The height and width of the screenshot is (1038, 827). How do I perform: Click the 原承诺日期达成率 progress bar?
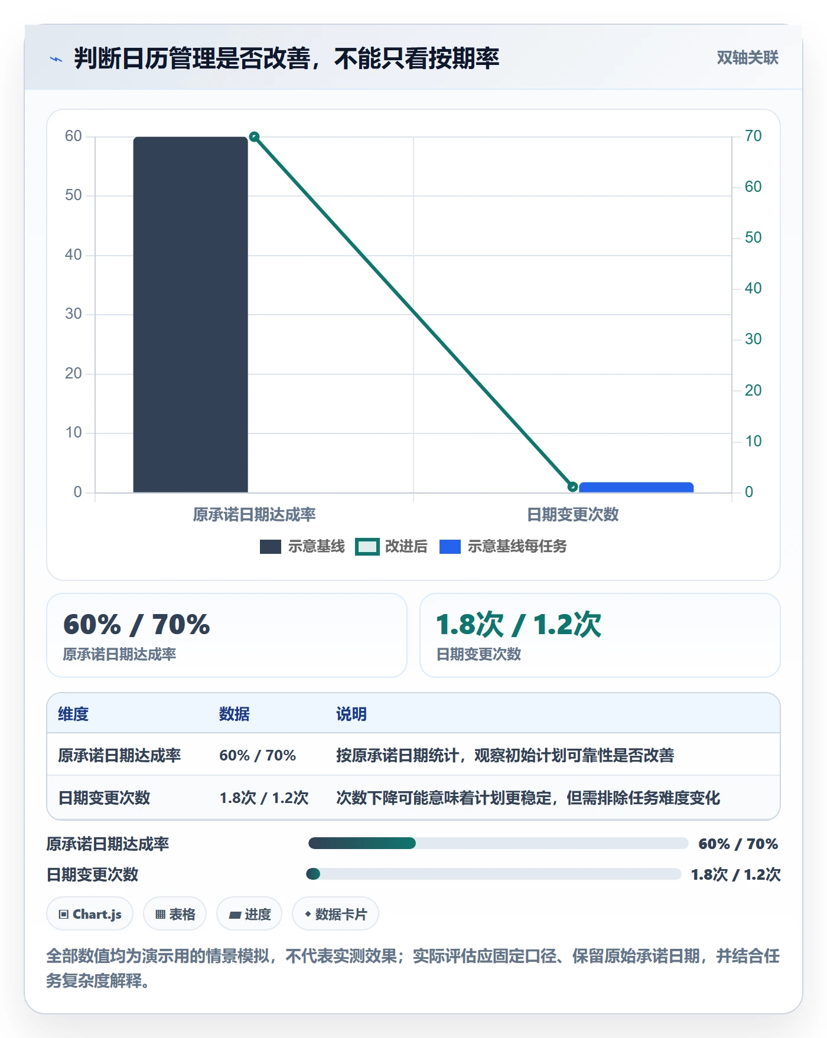pyautogui.click(x=498, y=843)
